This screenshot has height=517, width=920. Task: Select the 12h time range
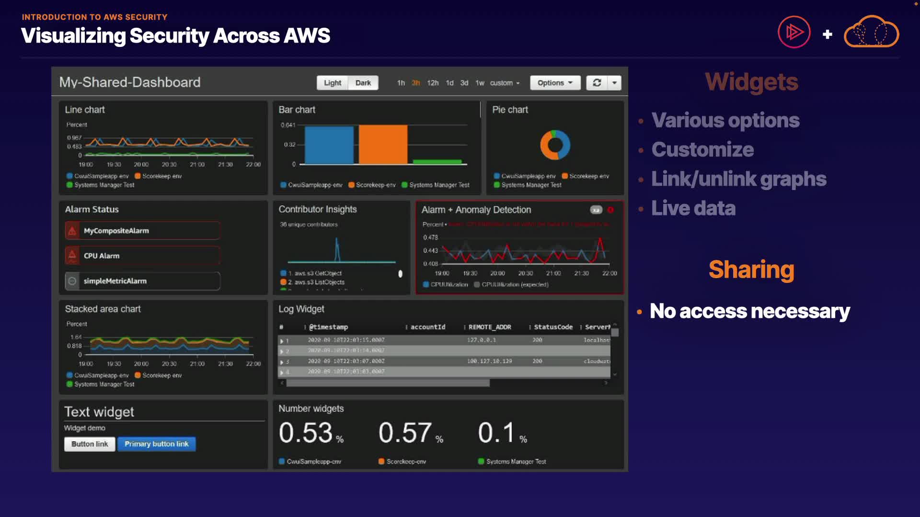433,83
